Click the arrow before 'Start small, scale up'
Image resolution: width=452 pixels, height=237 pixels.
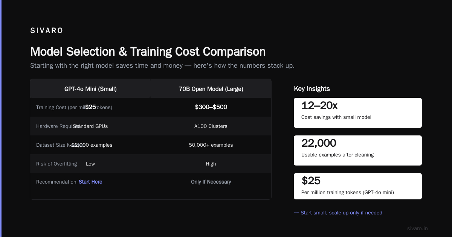pyautogui.click(x=296, y=213)
